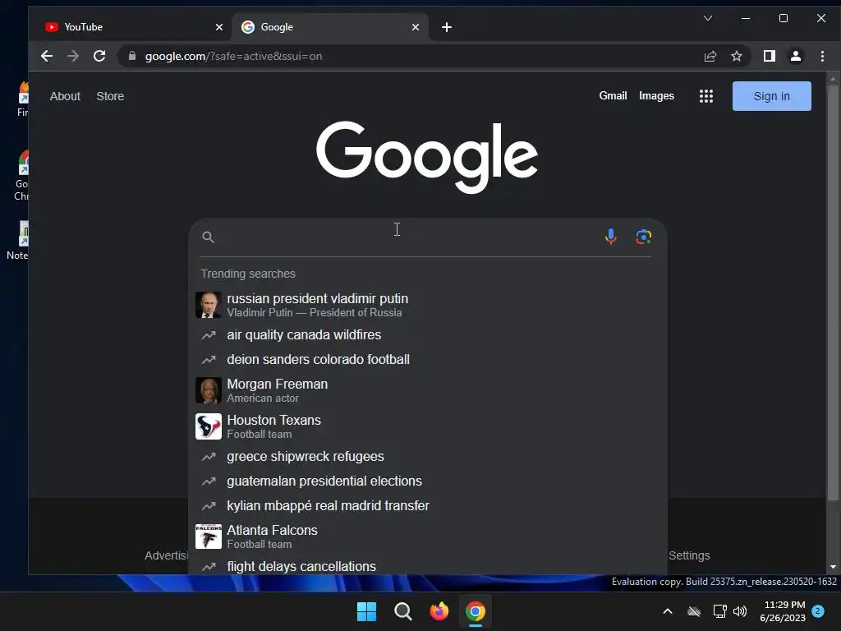Open the clock and date flyout
Screen dimensions: 841x631
(783, 611)
